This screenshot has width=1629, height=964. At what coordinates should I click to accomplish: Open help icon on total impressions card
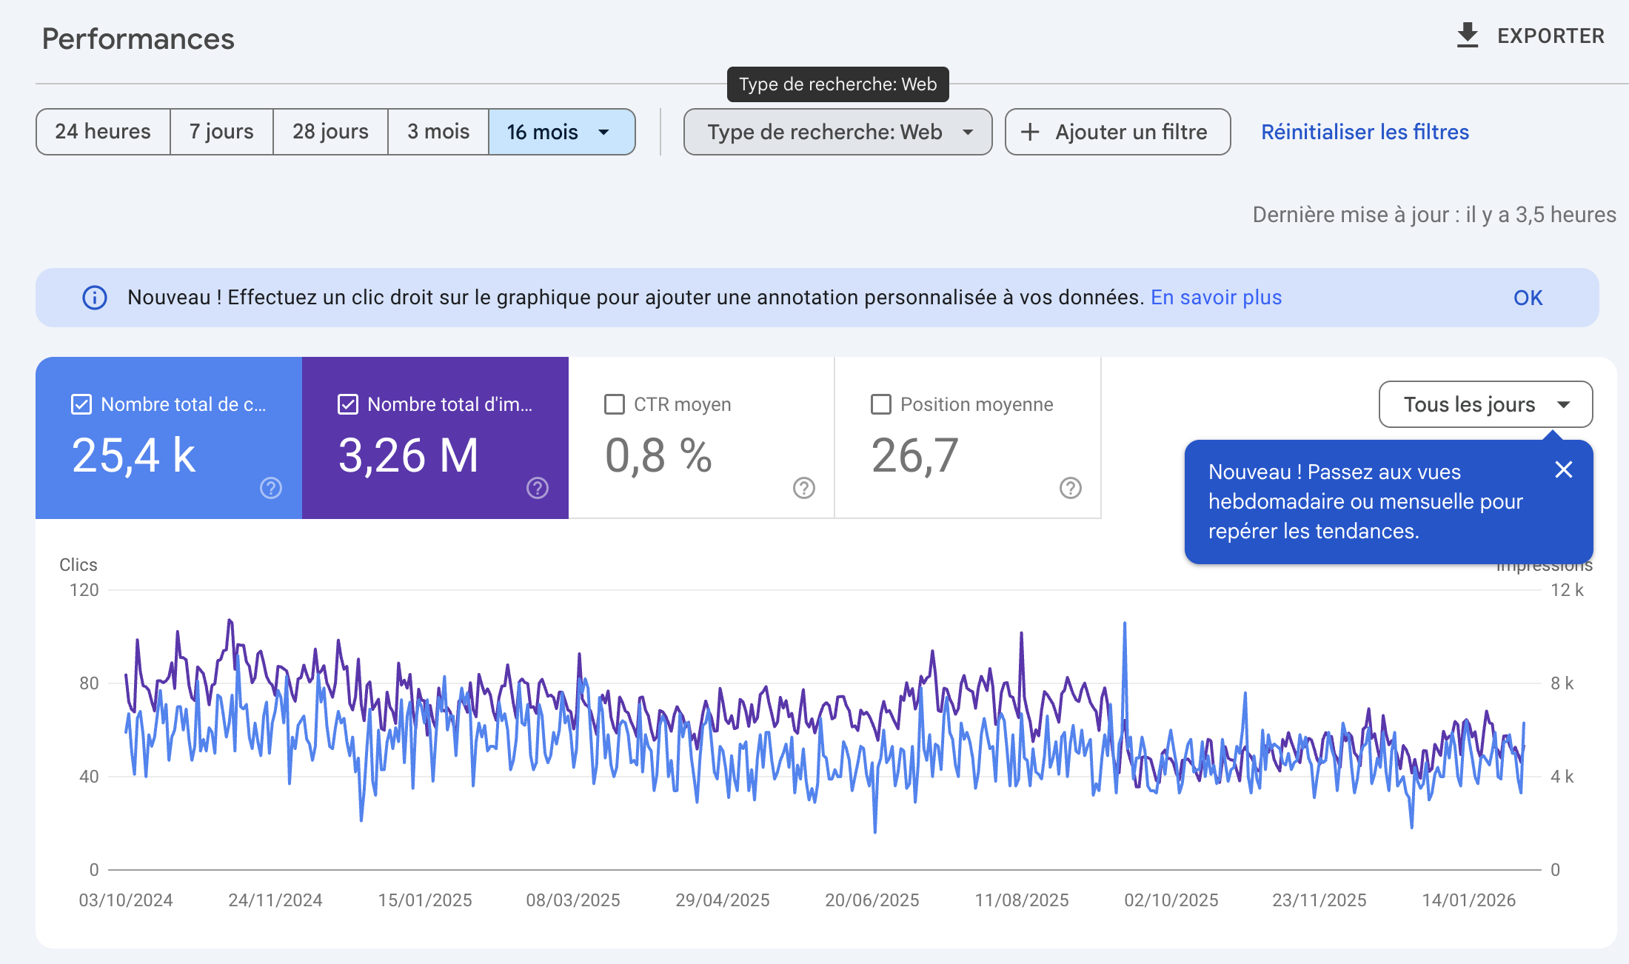coord(538,488)
